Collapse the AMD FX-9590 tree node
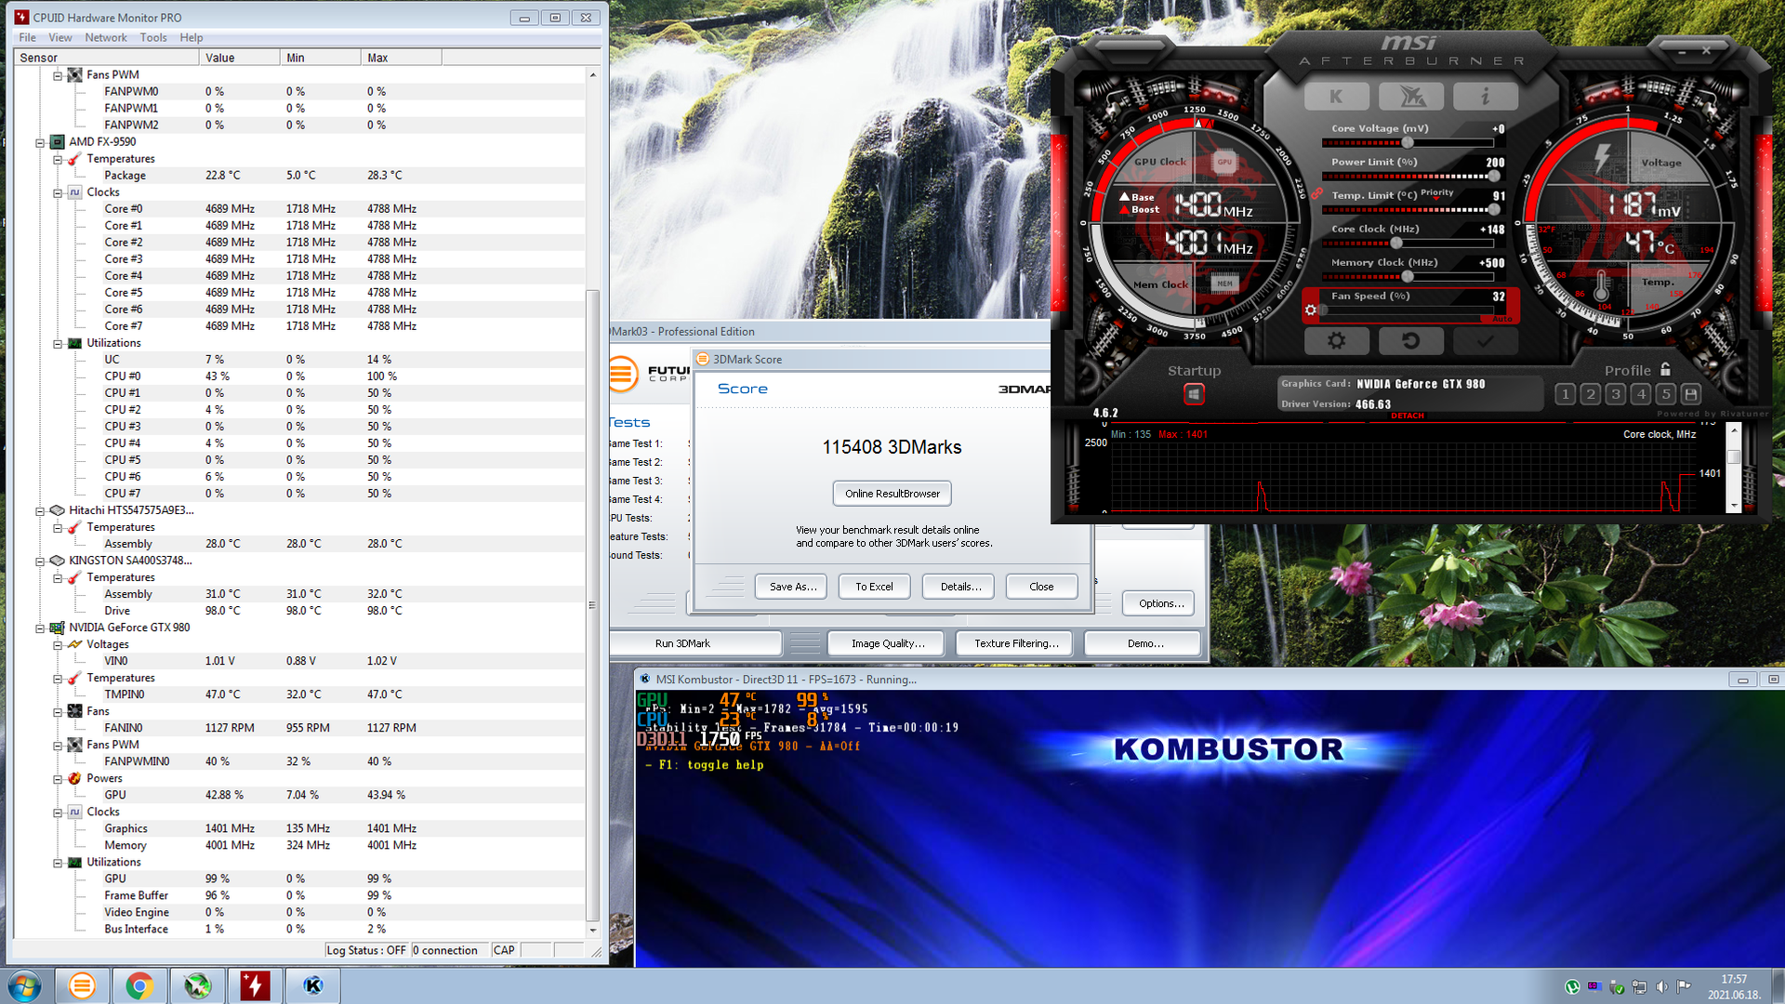Viewport: 1785px width, 1004px height. pyautogui.click(x=40, y=142)
